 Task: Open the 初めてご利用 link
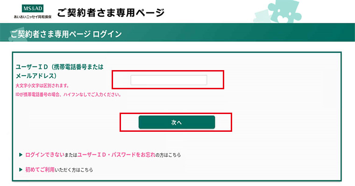(40, 170)
